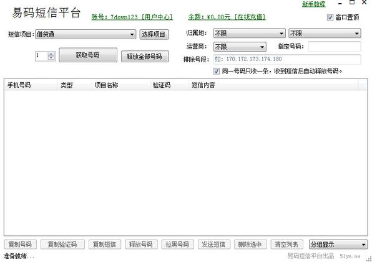This screenshot has width=372, height=262.
Task: Click the 易码短信平台出品 footer text
Action: [311, 256]
